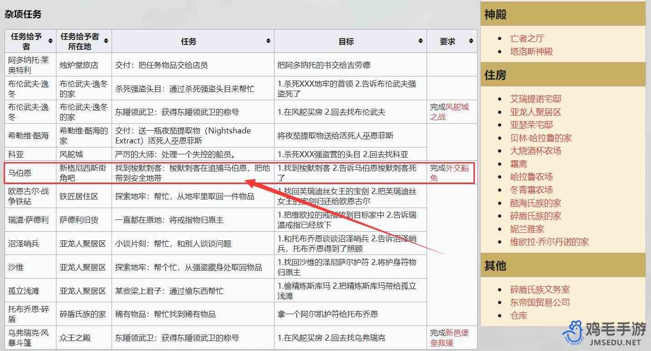Open the 亚瑟荣宅邸 link
The width and height of the screenshot is (651, 351).
click(x=531, y=125)
